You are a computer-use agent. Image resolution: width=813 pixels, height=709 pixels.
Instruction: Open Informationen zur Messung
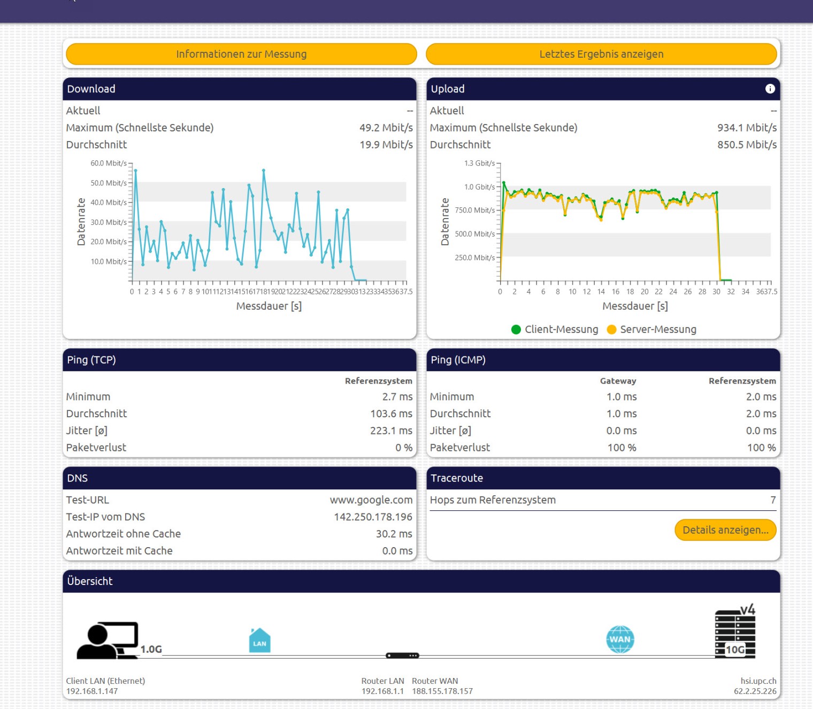[x=241, y=54]
